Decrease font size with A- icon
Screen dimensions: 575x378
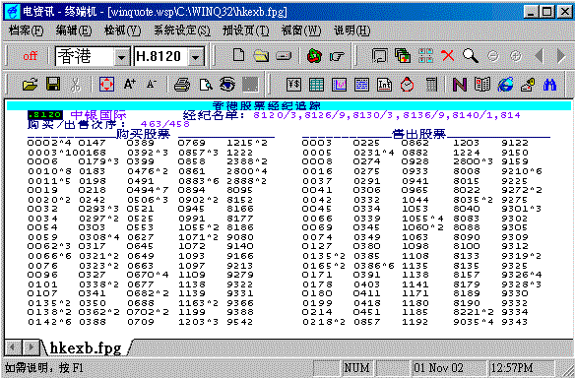click(x=151, y=85)
